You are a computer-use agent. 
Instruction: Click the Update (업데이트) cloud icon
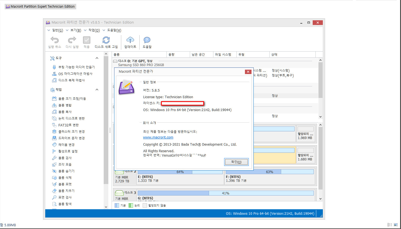pyautogui.click(x=130, y=40)
